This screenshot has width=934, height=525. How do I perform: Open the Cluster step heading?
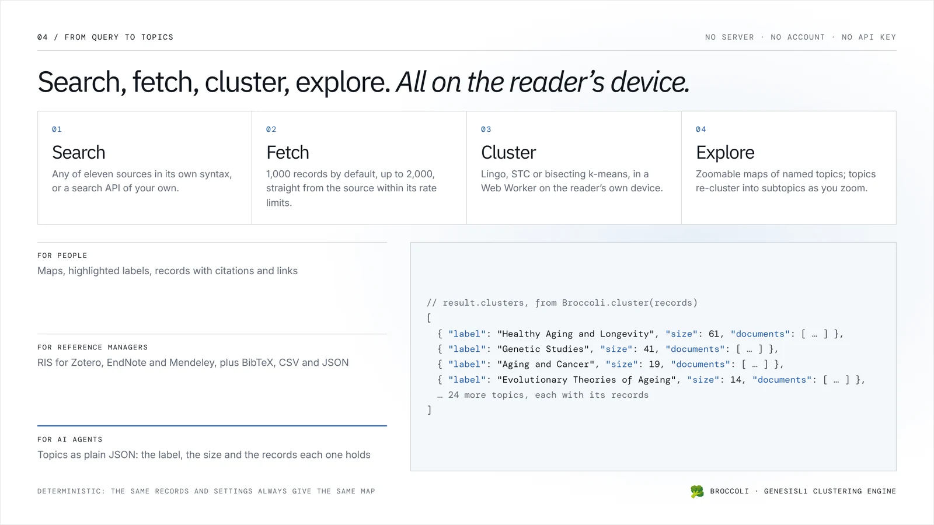(508, 153)
